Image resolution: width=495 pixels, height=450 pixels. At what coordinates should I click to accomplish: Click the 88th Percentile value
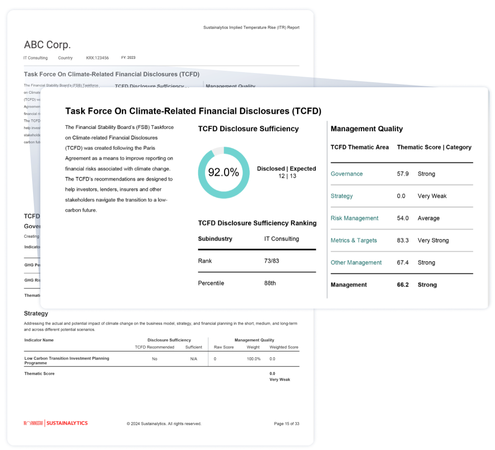point(270,283)
